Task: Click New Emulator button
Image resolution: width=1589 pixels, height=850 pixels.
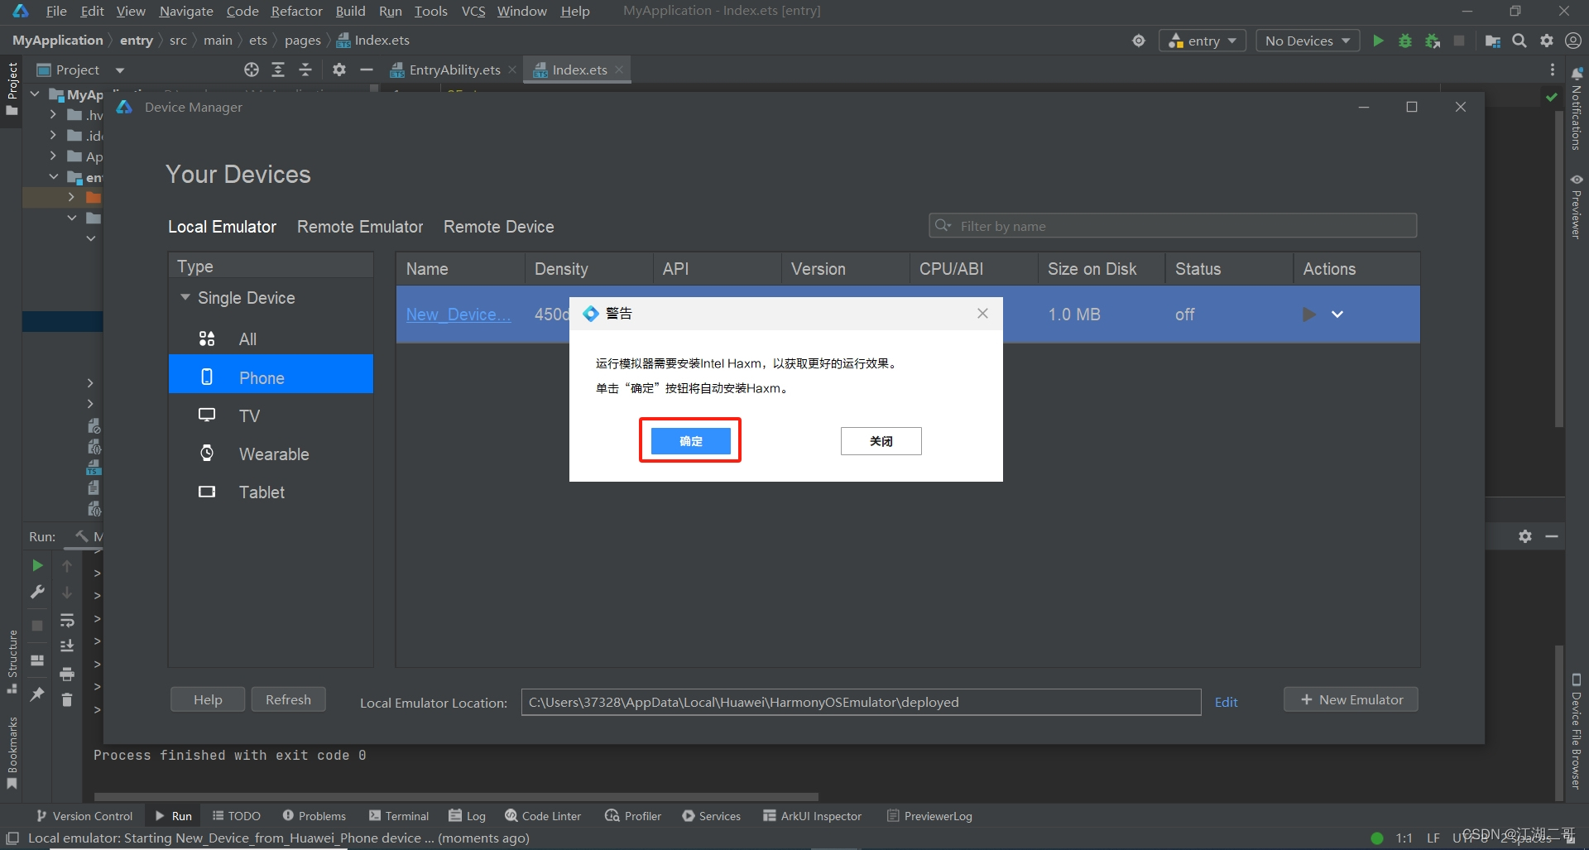Action: coord(1351,699)
